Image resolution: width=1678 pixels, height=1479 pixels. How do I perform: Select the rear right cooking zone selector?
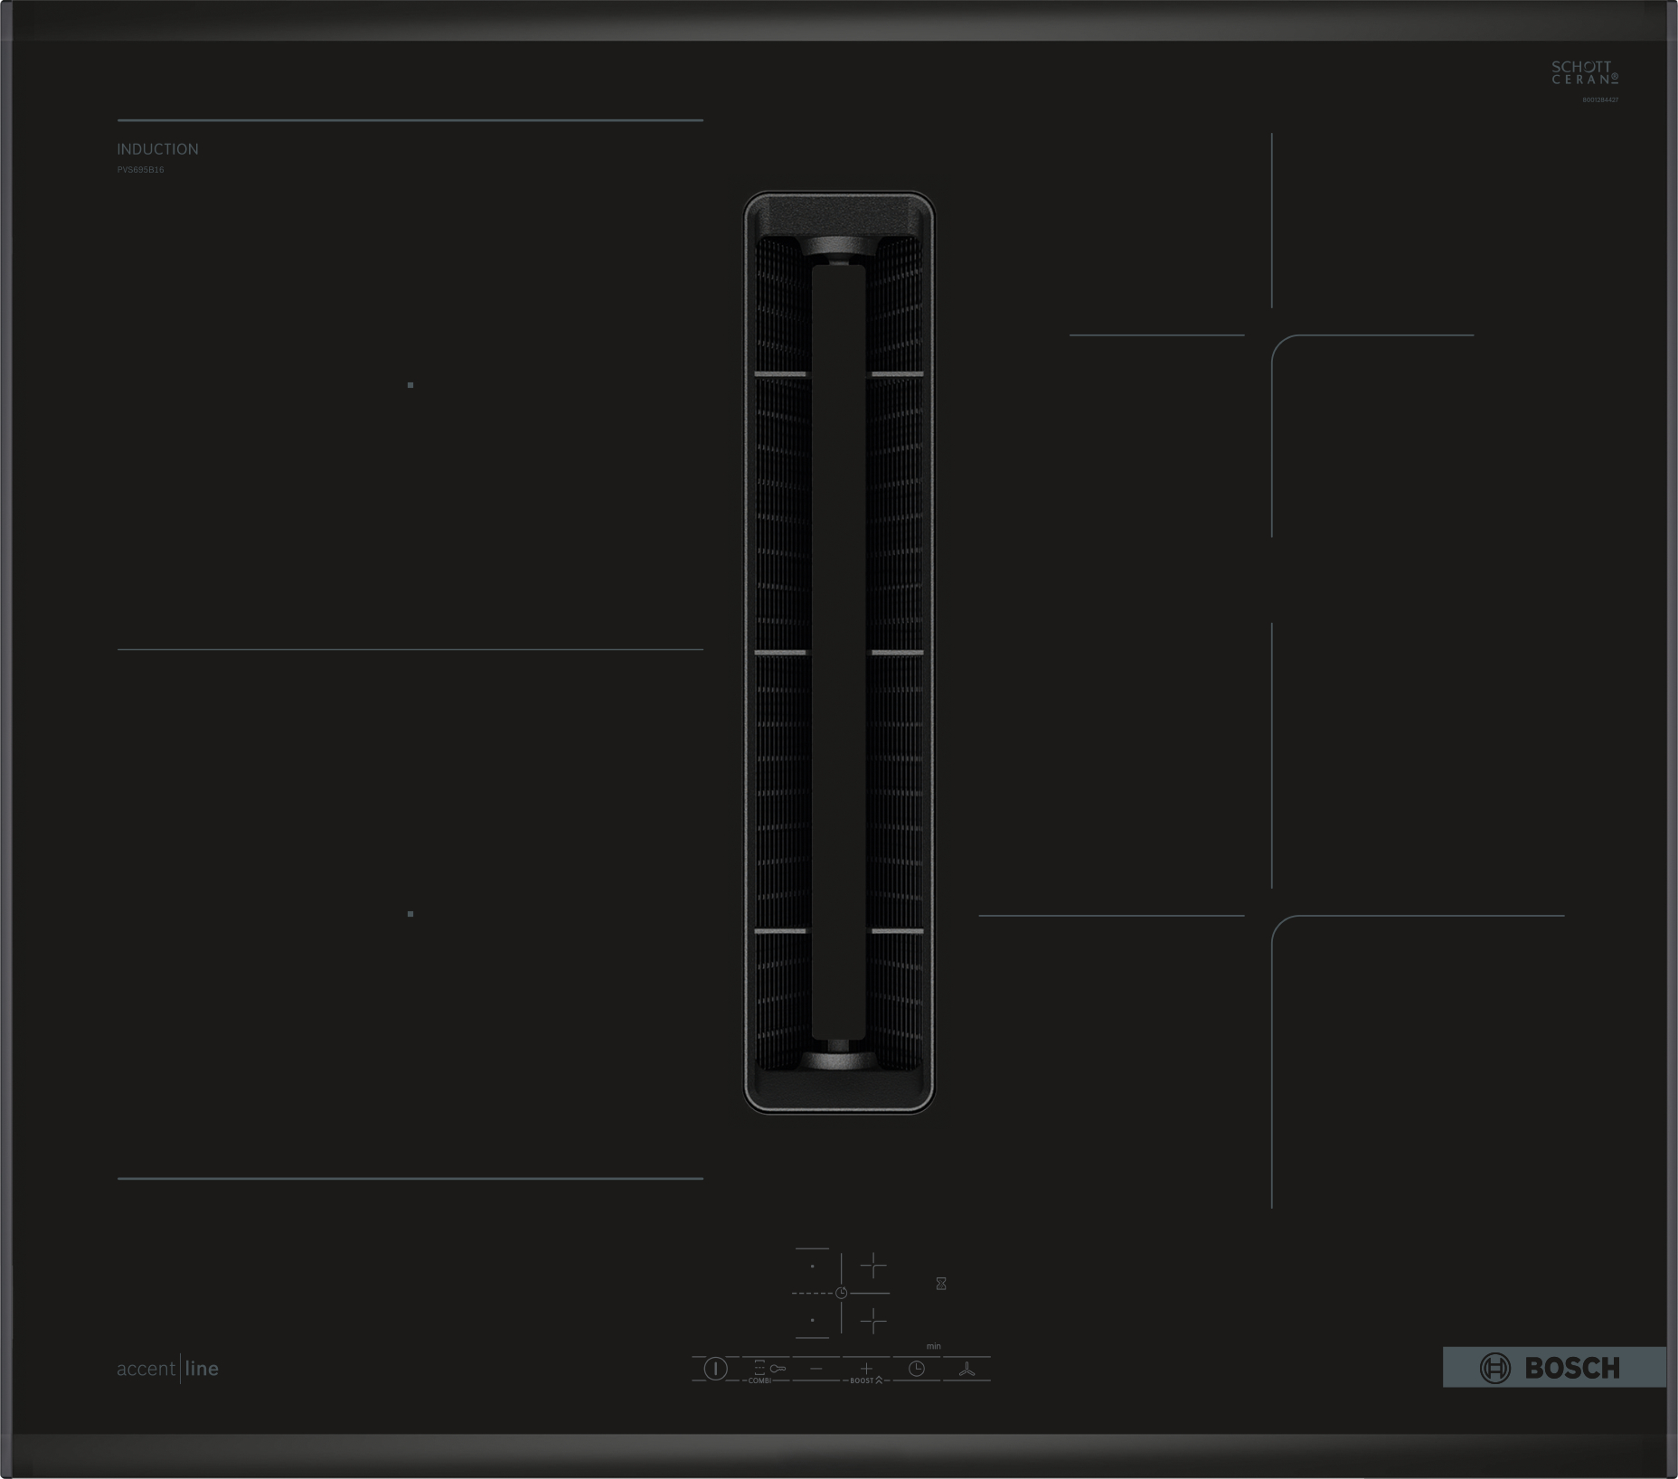pos(873,1265)
